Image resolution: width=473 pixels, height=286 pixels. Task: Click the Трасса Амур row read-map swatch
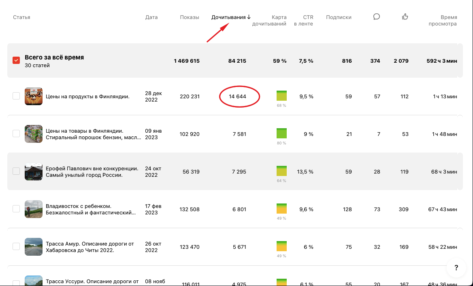pyautogui.click(x=281, y=246)
